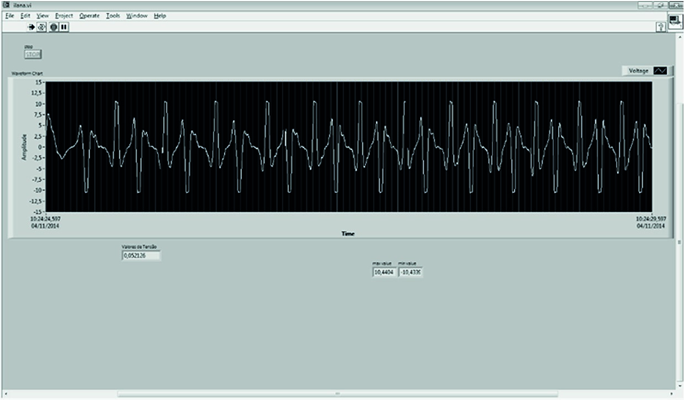Open the File menu

point(9,16)
